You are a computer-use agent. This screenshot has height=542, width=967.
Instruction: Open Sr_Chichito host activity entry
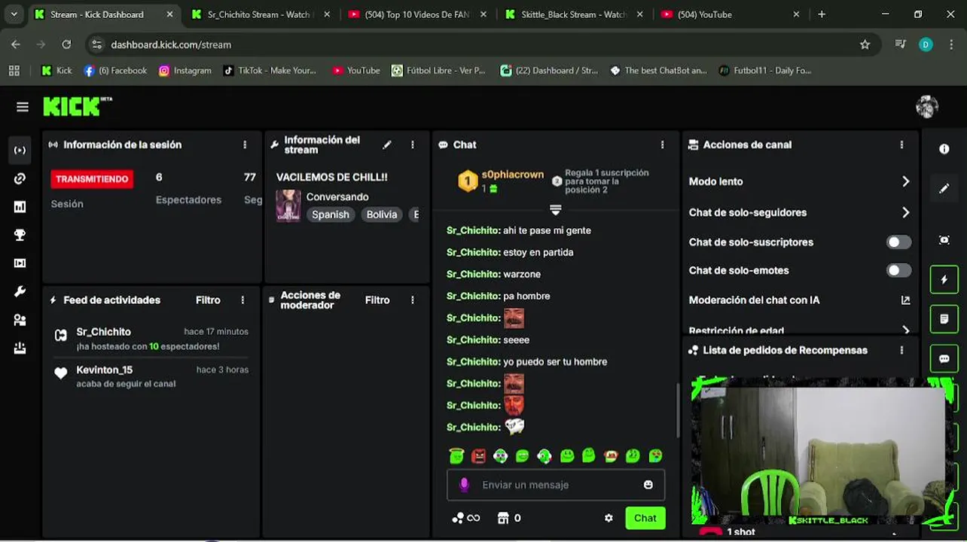click(151, 339)
